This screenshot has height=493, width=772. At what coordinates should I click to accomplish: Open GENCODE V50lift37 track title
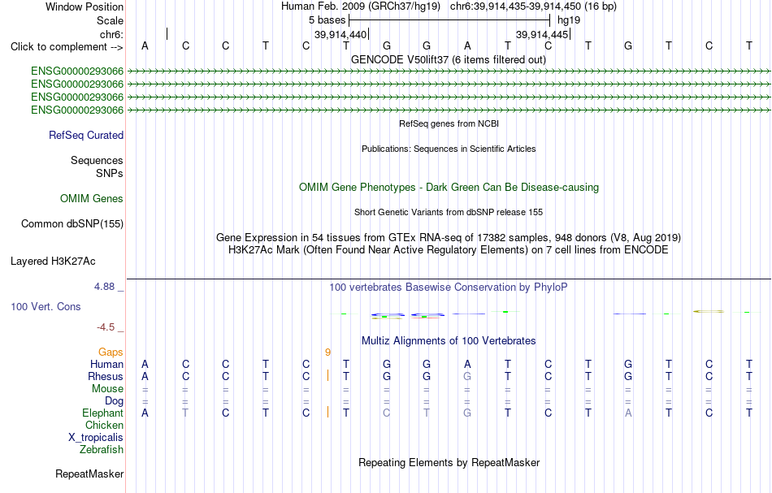(449, 59)
